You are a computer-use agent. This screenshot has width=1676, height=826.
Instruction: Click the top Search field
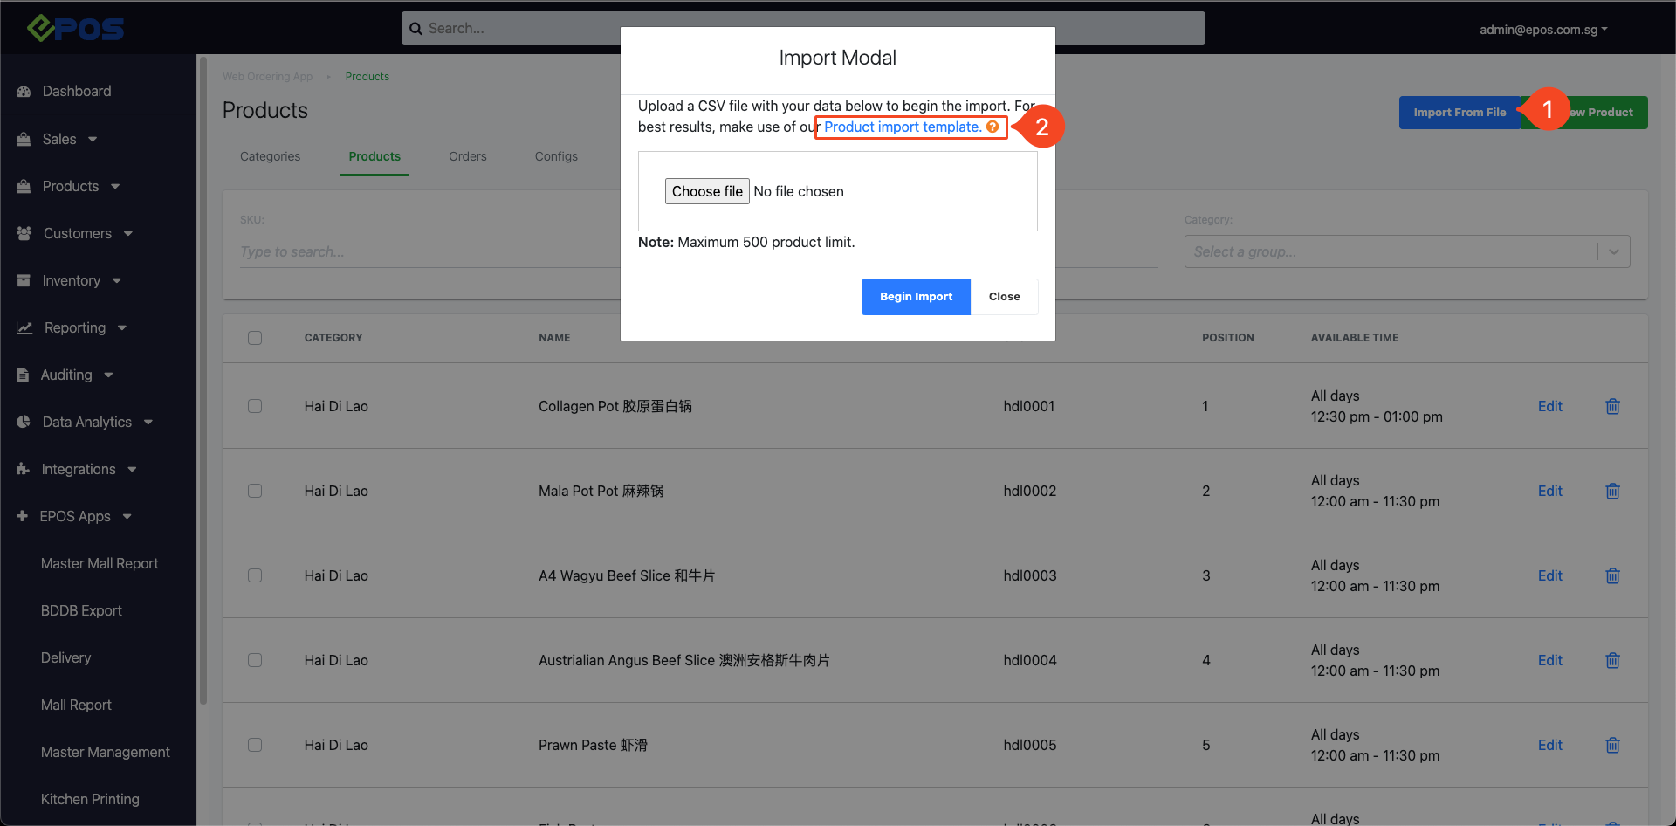click(x=803, y=28)
